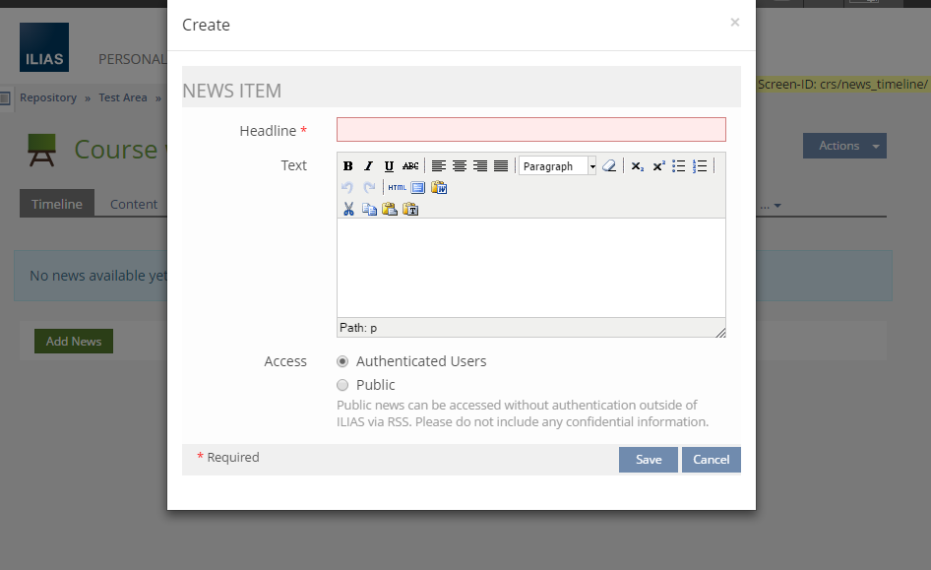Click the undo arrow in editor
This screenshot has height=570, width=931.
pos(348,188)
